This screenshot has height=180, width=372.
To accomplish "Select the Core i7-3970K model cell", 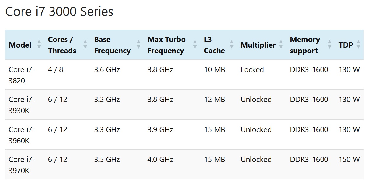I will tap(22, 165).
